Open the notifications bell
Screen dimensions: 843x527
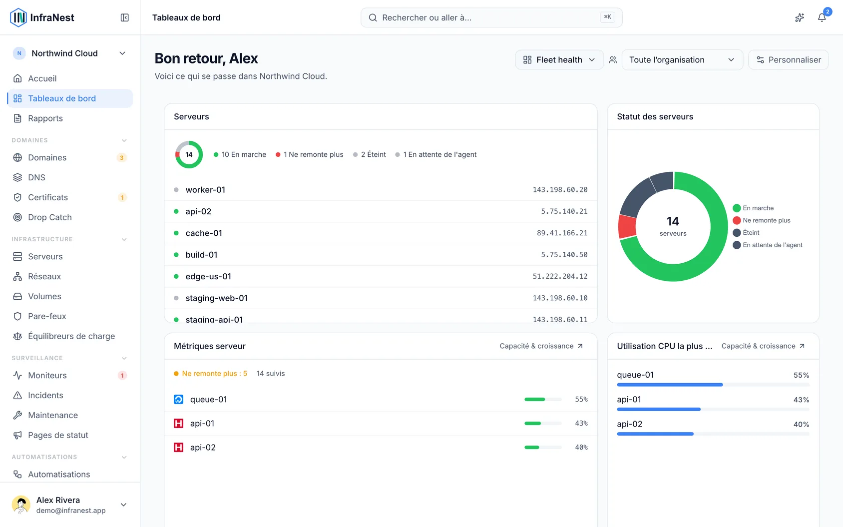[822, 17]
